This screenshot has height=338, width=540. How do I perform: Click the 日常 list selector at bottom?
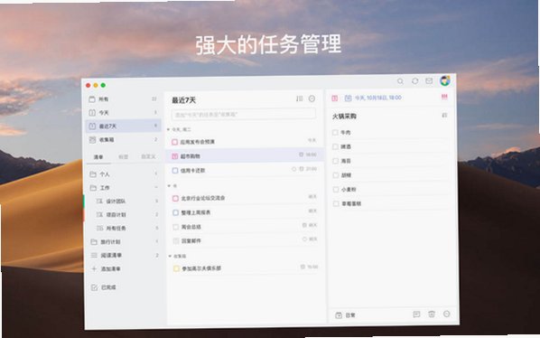point(346,315)
